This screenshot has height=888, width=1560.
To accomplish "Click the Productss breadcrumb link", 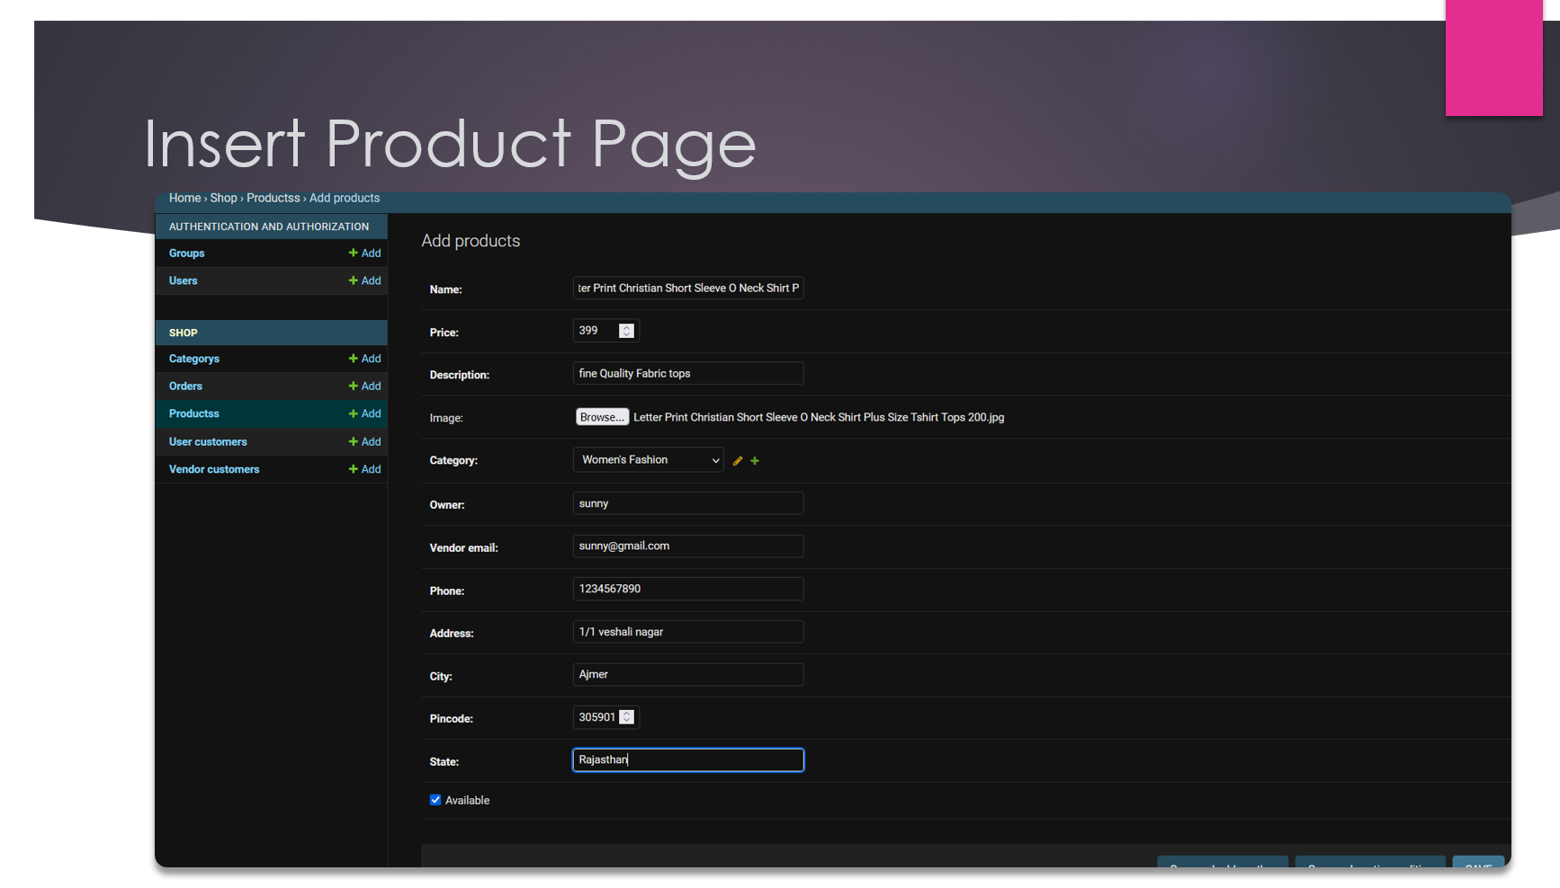I will (273, 198).
